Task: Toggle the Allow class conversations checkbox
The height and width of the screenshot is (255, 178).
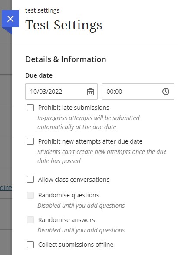Action: pyautogui.click(x=30, y=179)
